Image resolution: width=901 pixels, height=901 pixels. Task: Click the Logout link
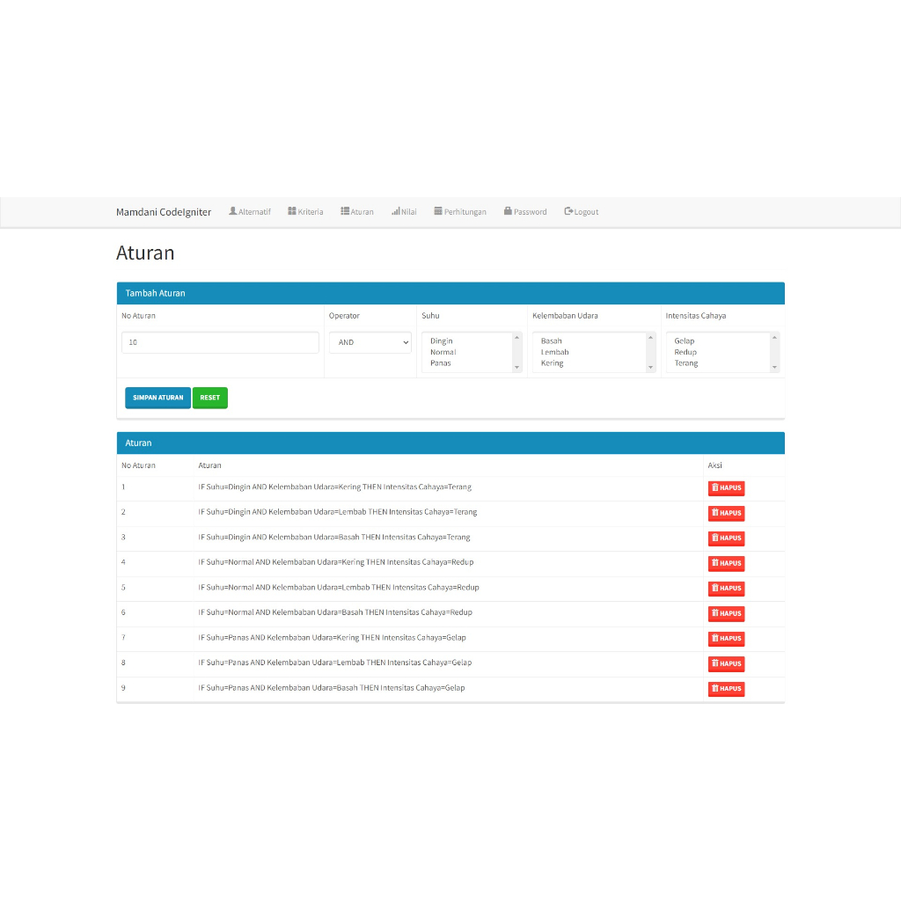pos(581,211)
